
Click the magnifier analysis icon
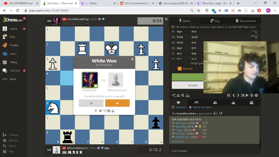coord(183,96)
